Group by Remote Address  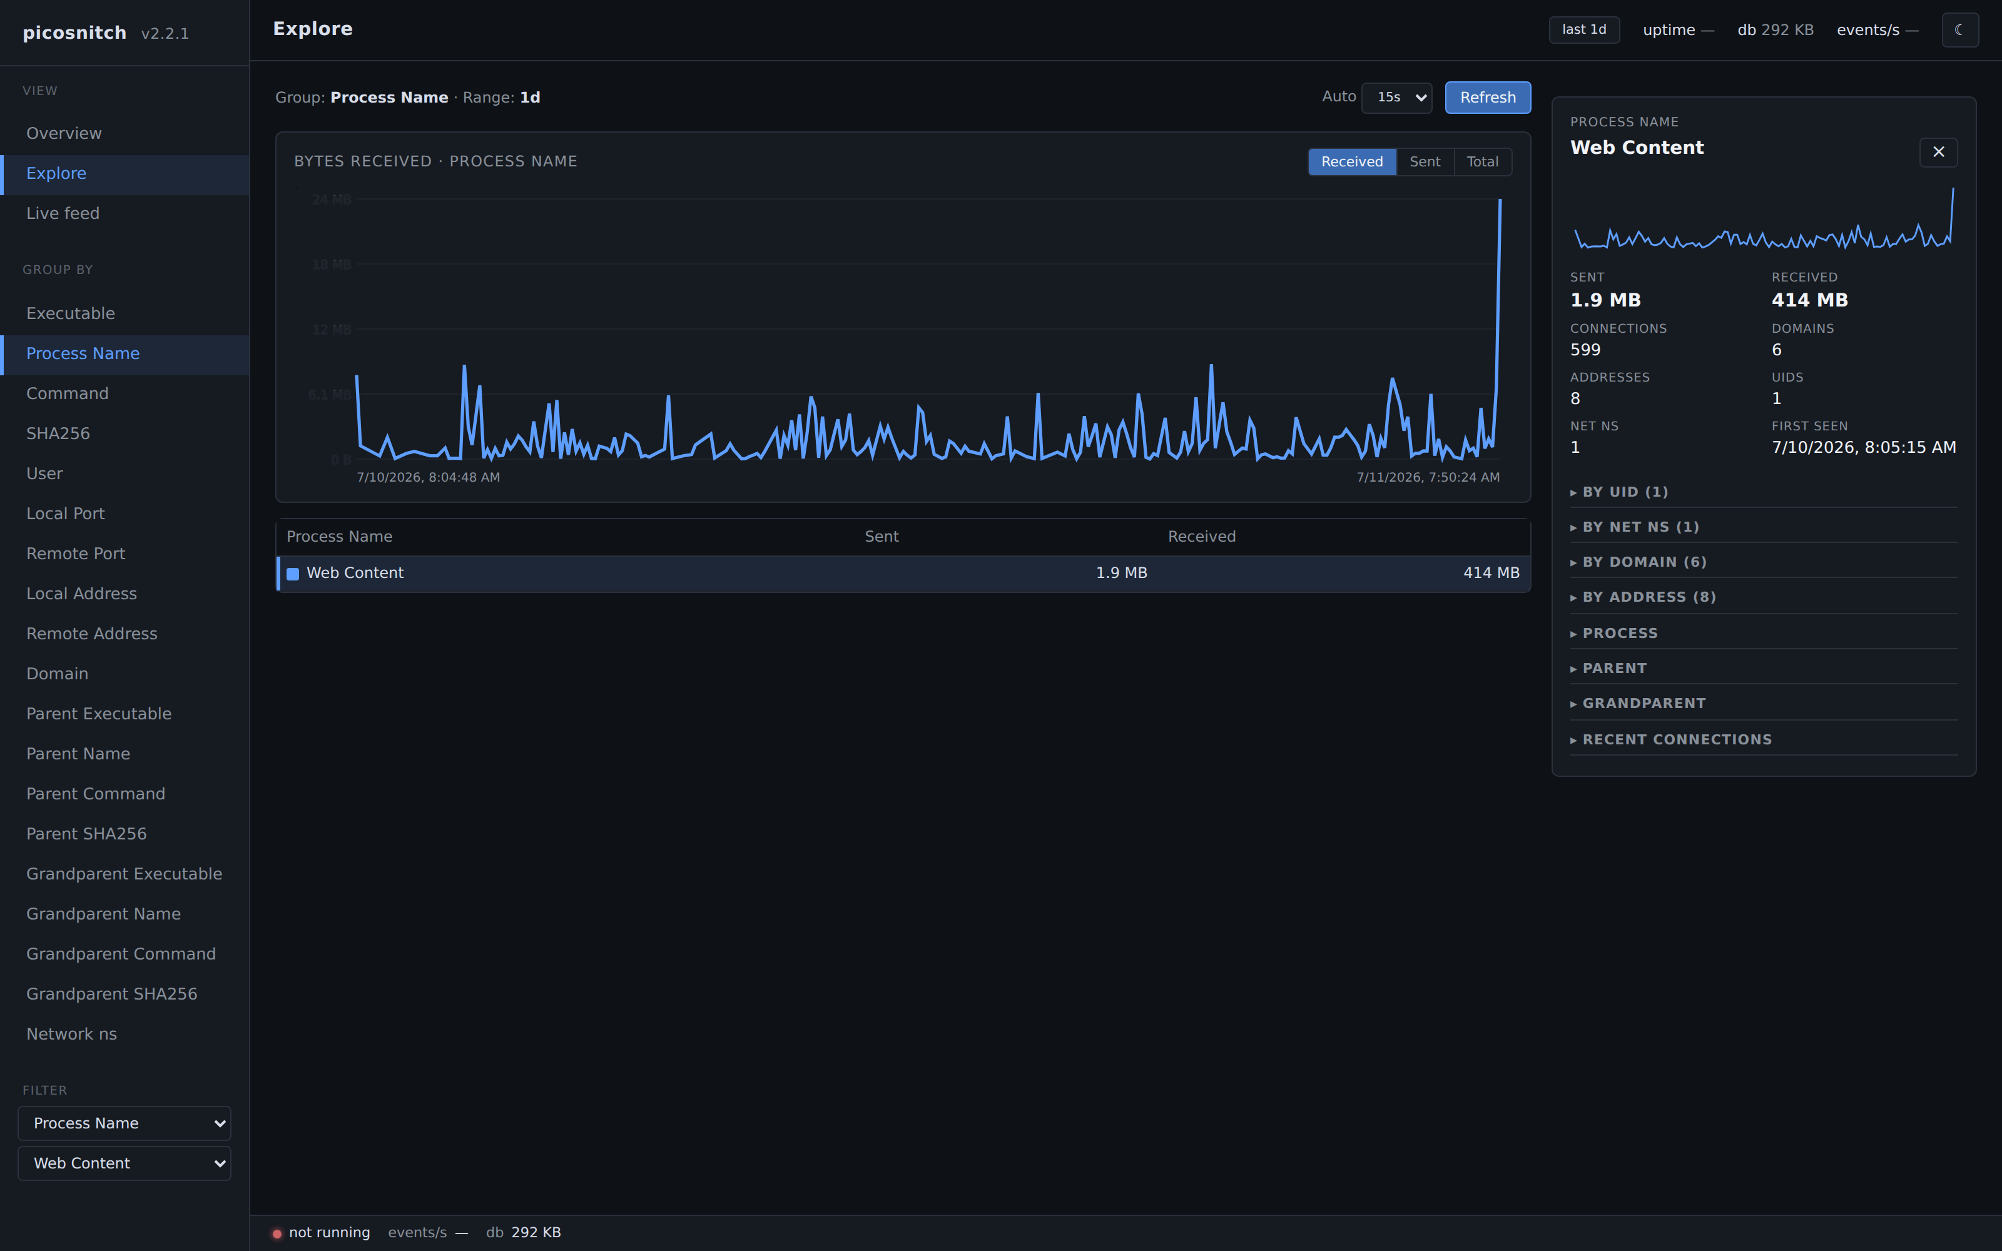[x=125, y=634]
